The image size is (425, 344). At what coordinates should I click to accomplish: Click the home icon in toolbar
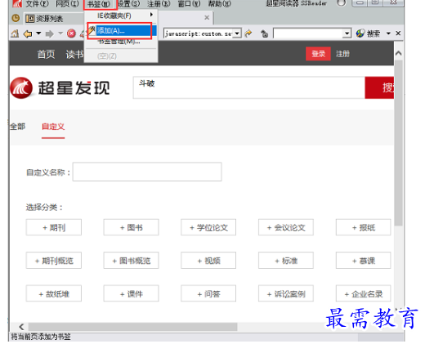tap(15, 34)
